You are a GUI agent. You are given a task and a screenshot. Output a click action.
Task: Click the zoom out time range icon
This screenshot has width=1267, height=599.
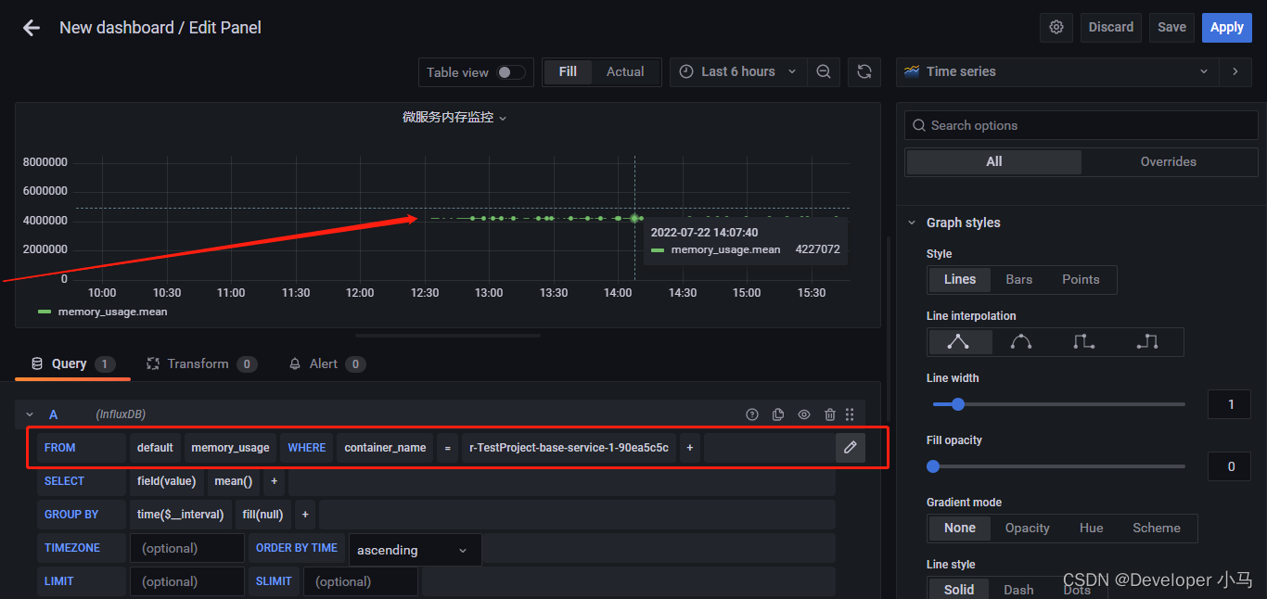[824, 71]
